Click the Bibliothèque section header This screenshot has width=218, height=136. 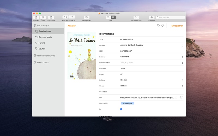click(41, 26)
